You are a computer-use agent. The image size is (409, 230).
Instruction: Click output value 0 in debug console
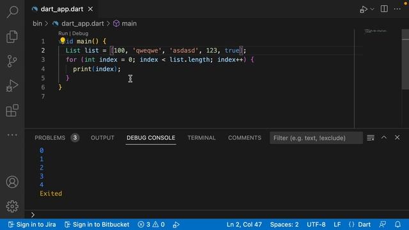click(42, 151)
